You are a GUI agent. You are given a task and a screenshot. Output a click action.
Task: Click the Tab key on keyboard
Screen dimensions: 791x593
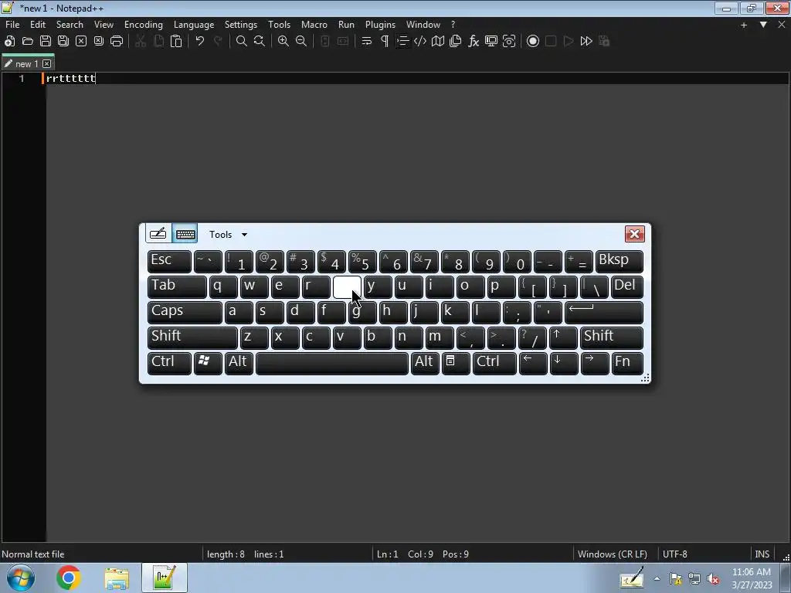pos(177,286)
